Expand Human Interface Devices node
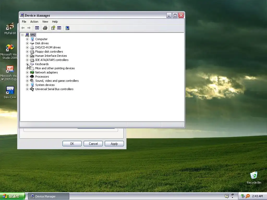267x200 pixels. [27, 56]
